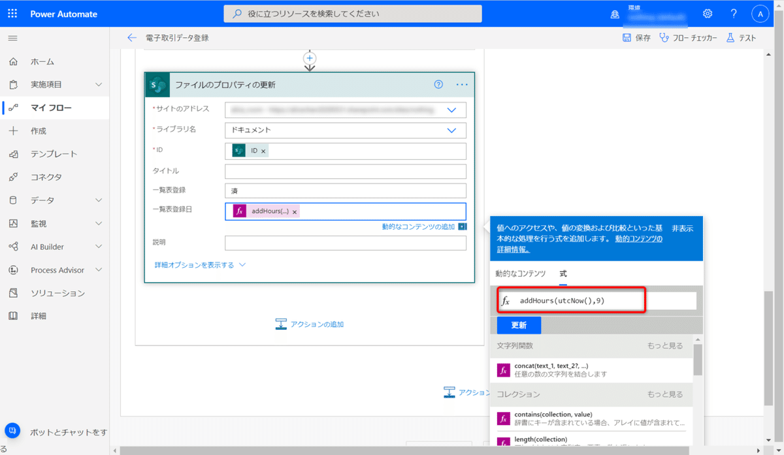Open the help question mark in the header

tap(734, 14)
